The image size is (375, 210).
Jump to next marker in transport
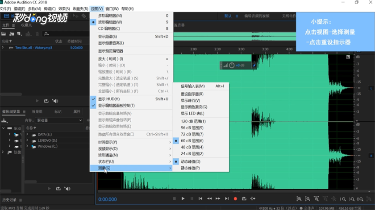coord(227,198)
